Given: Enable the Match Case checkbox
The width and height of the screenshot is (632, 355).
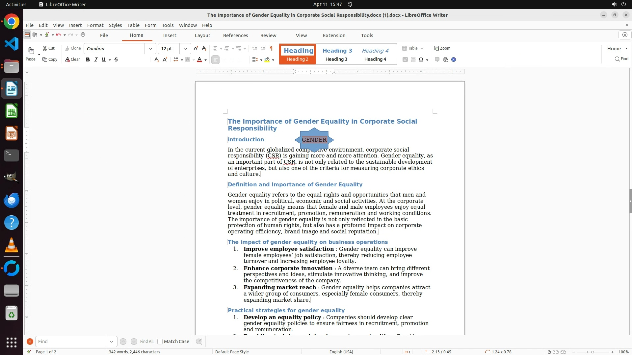Looking at the screenshot, I should click(x=160, y=342).
